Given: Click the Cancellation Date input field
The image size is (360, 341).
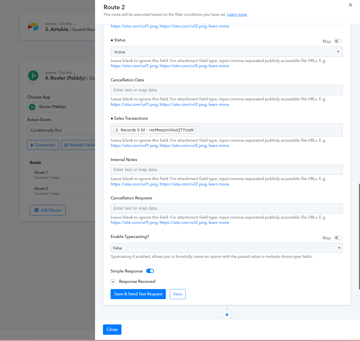Looking at the screenshot, I should [227, 90].
